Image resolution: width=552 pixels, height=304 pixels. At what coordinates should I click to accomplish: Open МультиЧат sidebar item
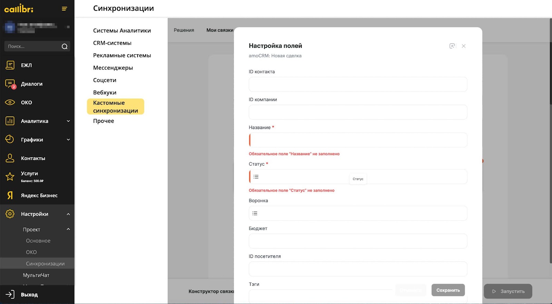tap(36, 275)
